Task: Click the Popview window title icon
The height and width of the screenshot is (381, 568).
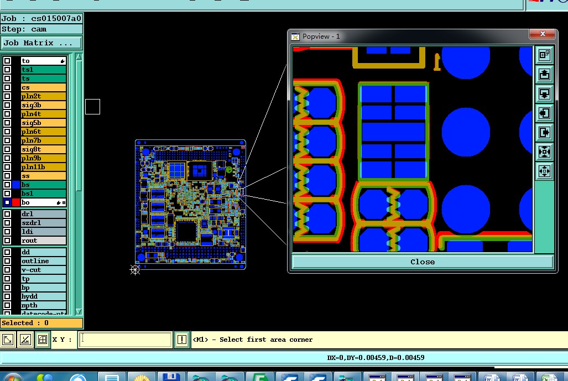Action: coord(295,36)
